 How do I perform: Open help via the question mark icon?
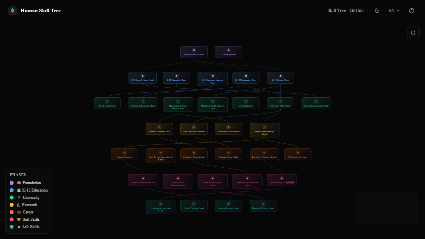(411, 10)
